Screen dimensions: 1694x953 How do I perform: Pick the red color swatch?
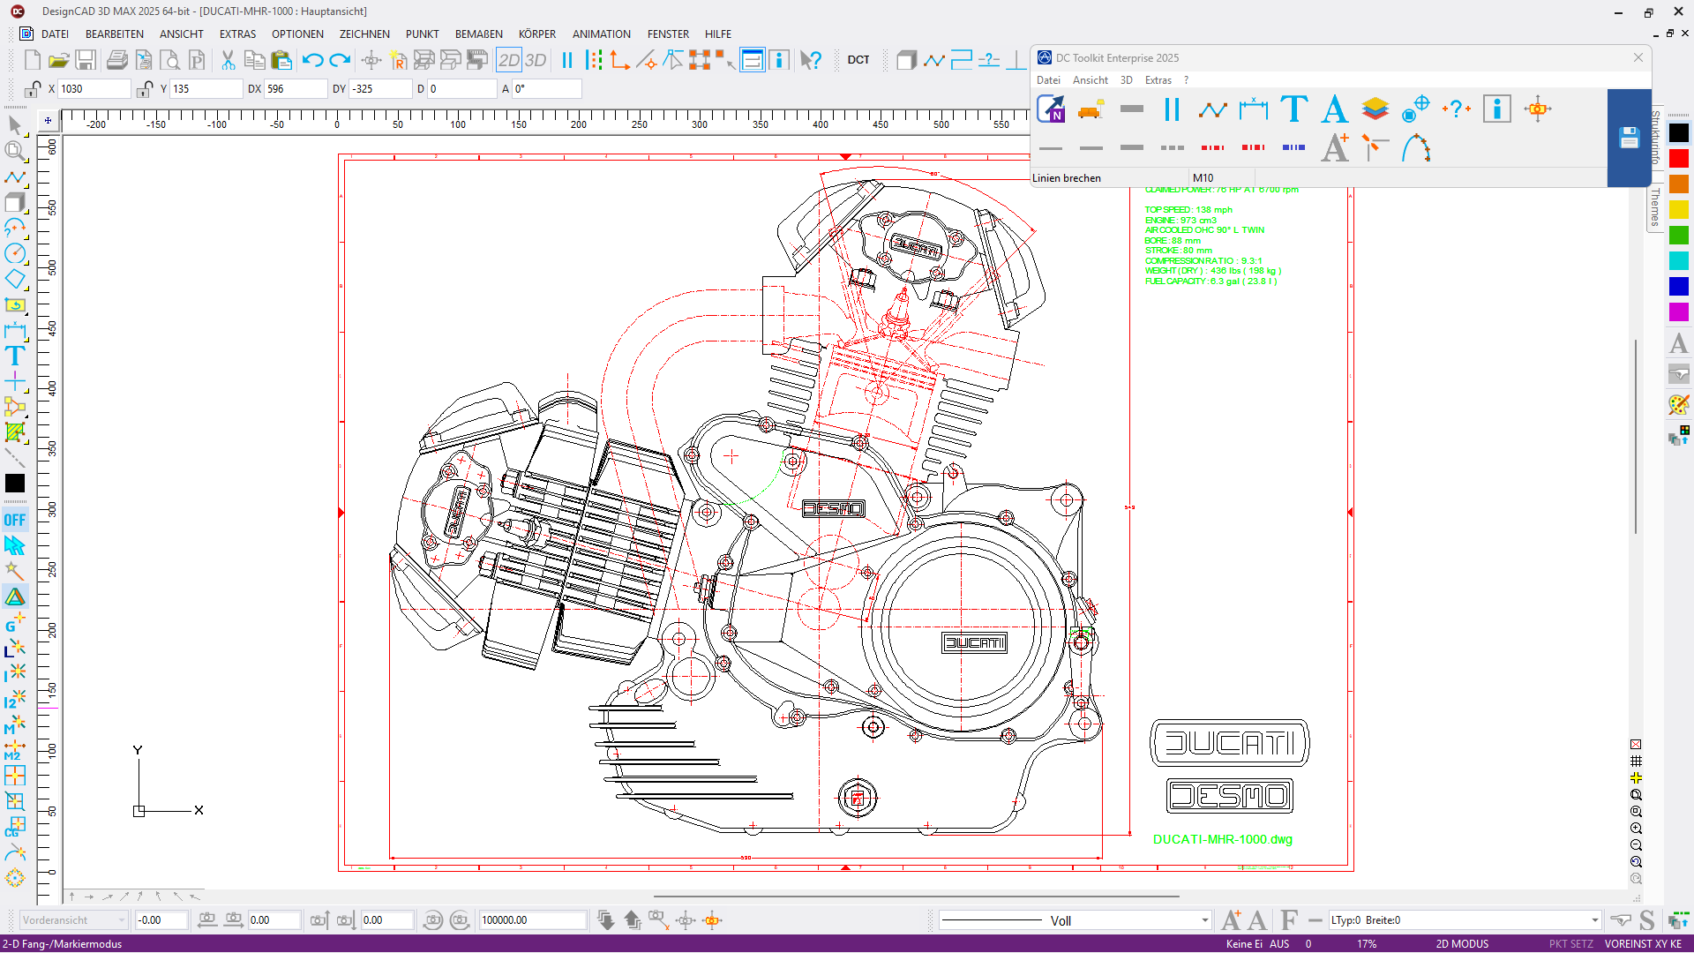tap(1678, 159)
